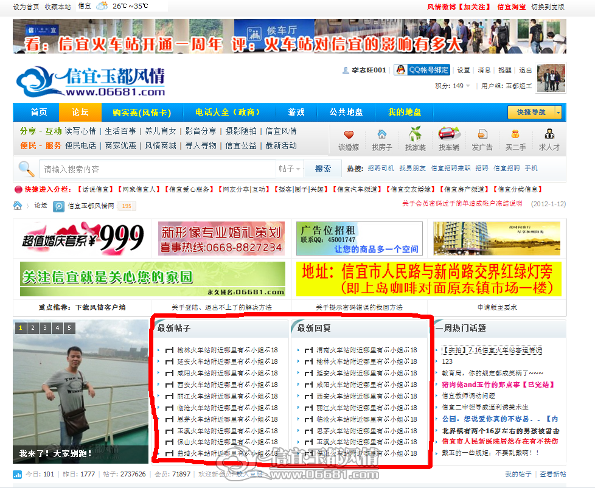Click the 信宜·玉都风情 site logo
Viewport: 595px width, 488px height.
pos(91,81)
